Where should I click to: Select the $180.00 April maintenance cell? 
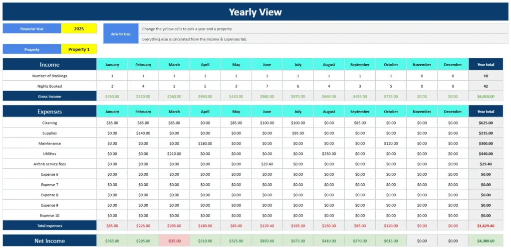point(205,143)
